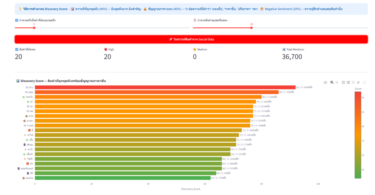Click the bottom green bar for คอนโด
Screen dimensions: 375x195
122,178
